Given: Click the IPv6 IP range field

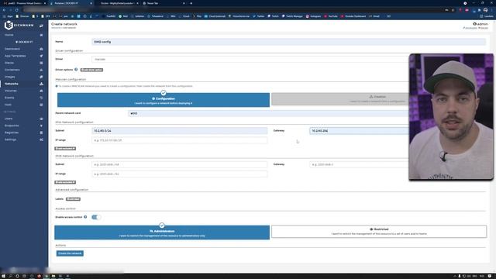Looking at the screenshot, I should pyautogui.click(x=179, y=174).
